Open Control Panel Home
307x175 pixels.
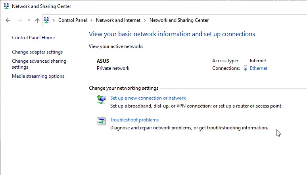(x=33, y=38)
